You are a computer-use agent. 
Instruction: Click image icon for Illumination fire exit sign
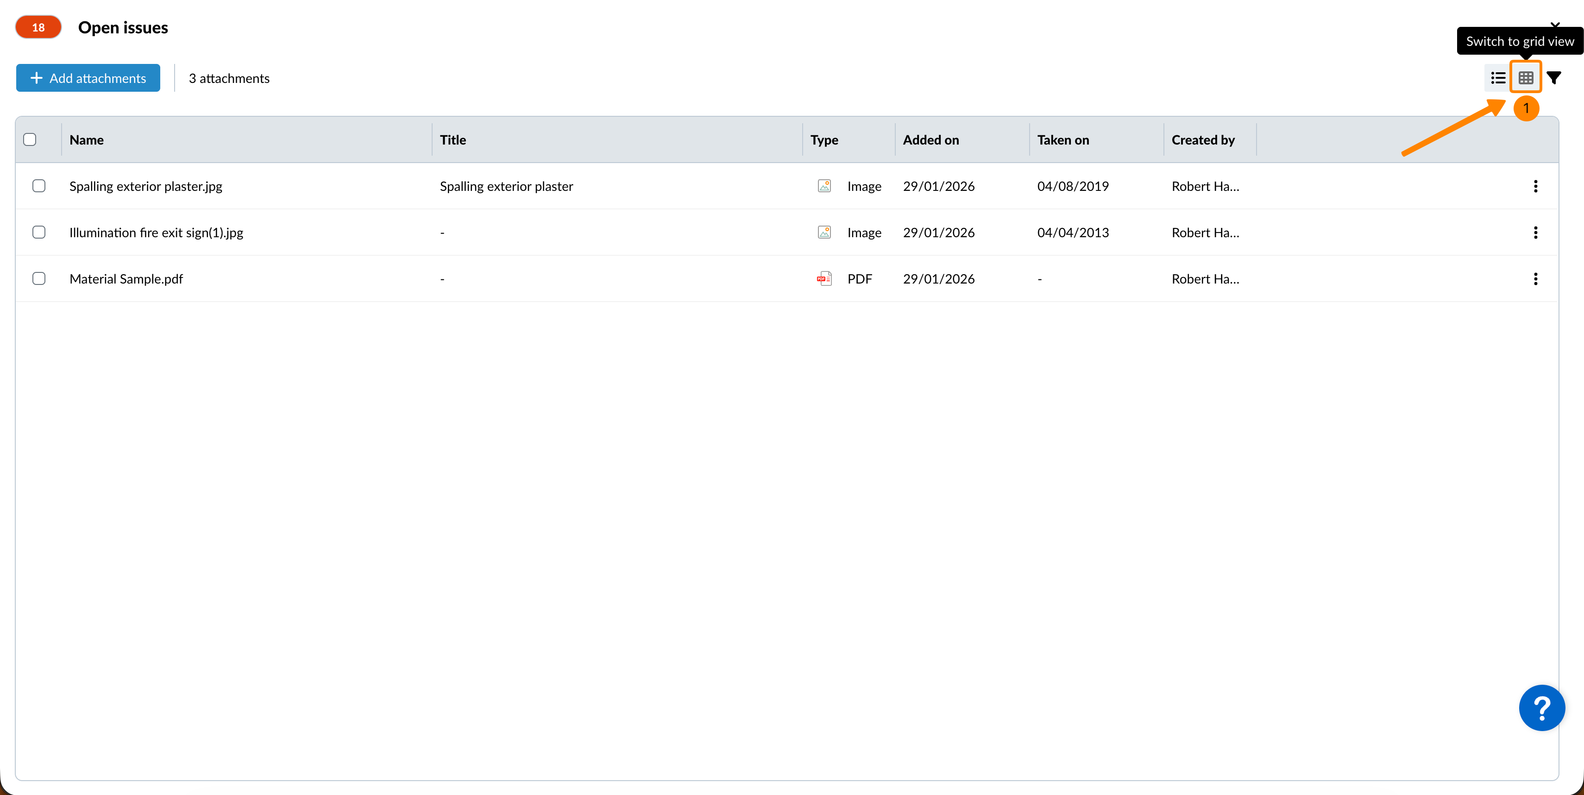pyautogui.click(x=824, y=233)
